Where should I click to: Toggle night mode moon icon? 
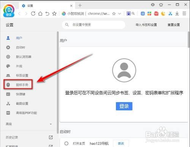pos(163,13)
